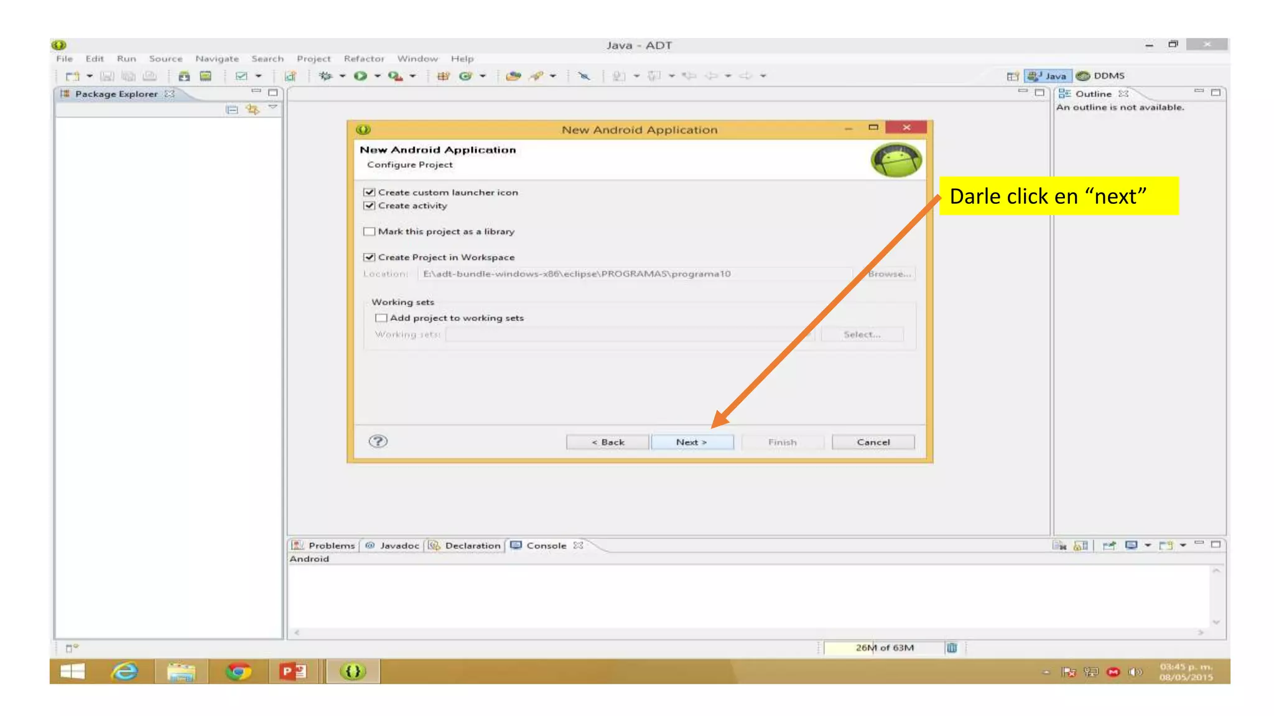Click the Next > button
Viewport: 1274px width, 716px height.
pos(692,442)
